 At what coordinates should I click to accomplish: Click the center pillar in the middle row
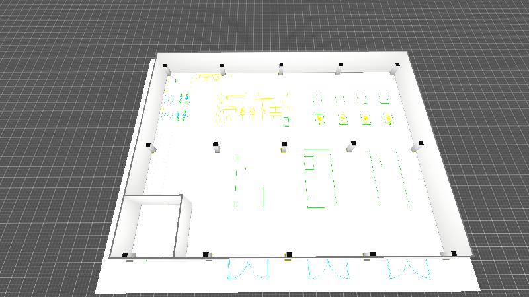point(284,146)
